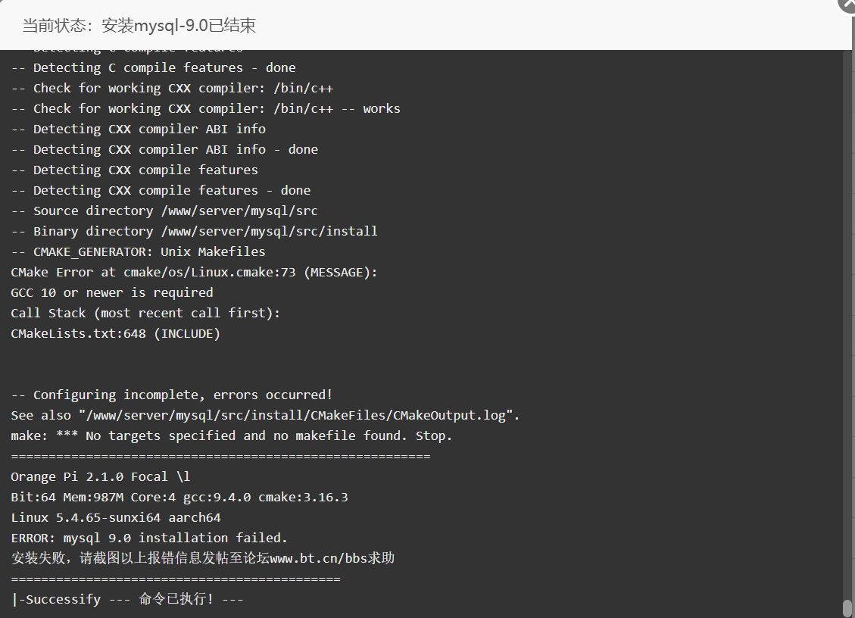Click the CMakeLists.txt:648 (INCLUDE) line

coord(116,334)
